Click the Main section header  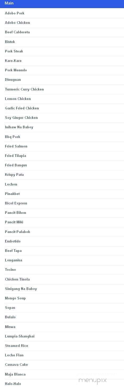point(62,3)
